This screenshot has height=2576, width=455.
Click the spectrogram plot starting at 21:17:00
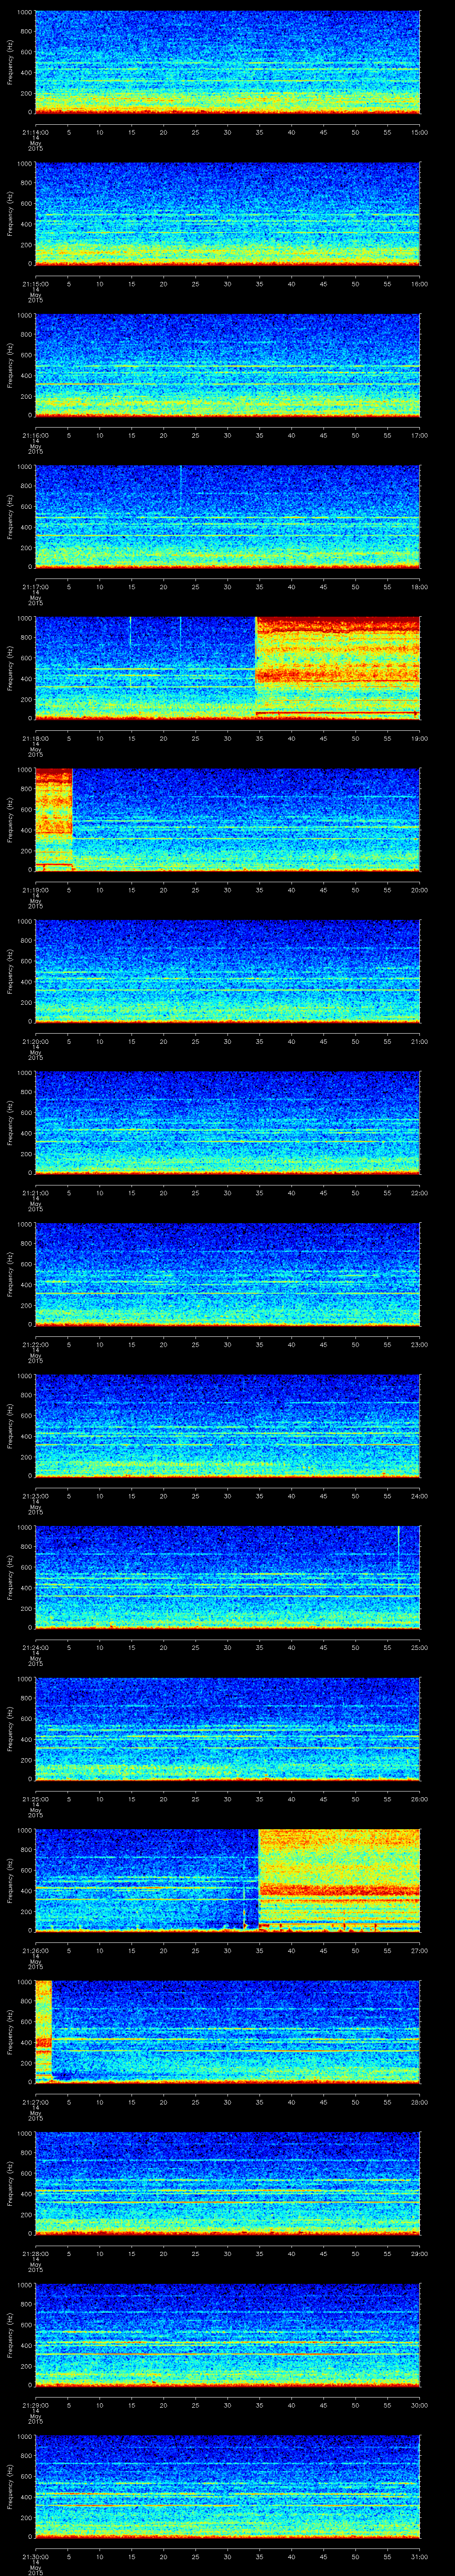coord(227,516)
